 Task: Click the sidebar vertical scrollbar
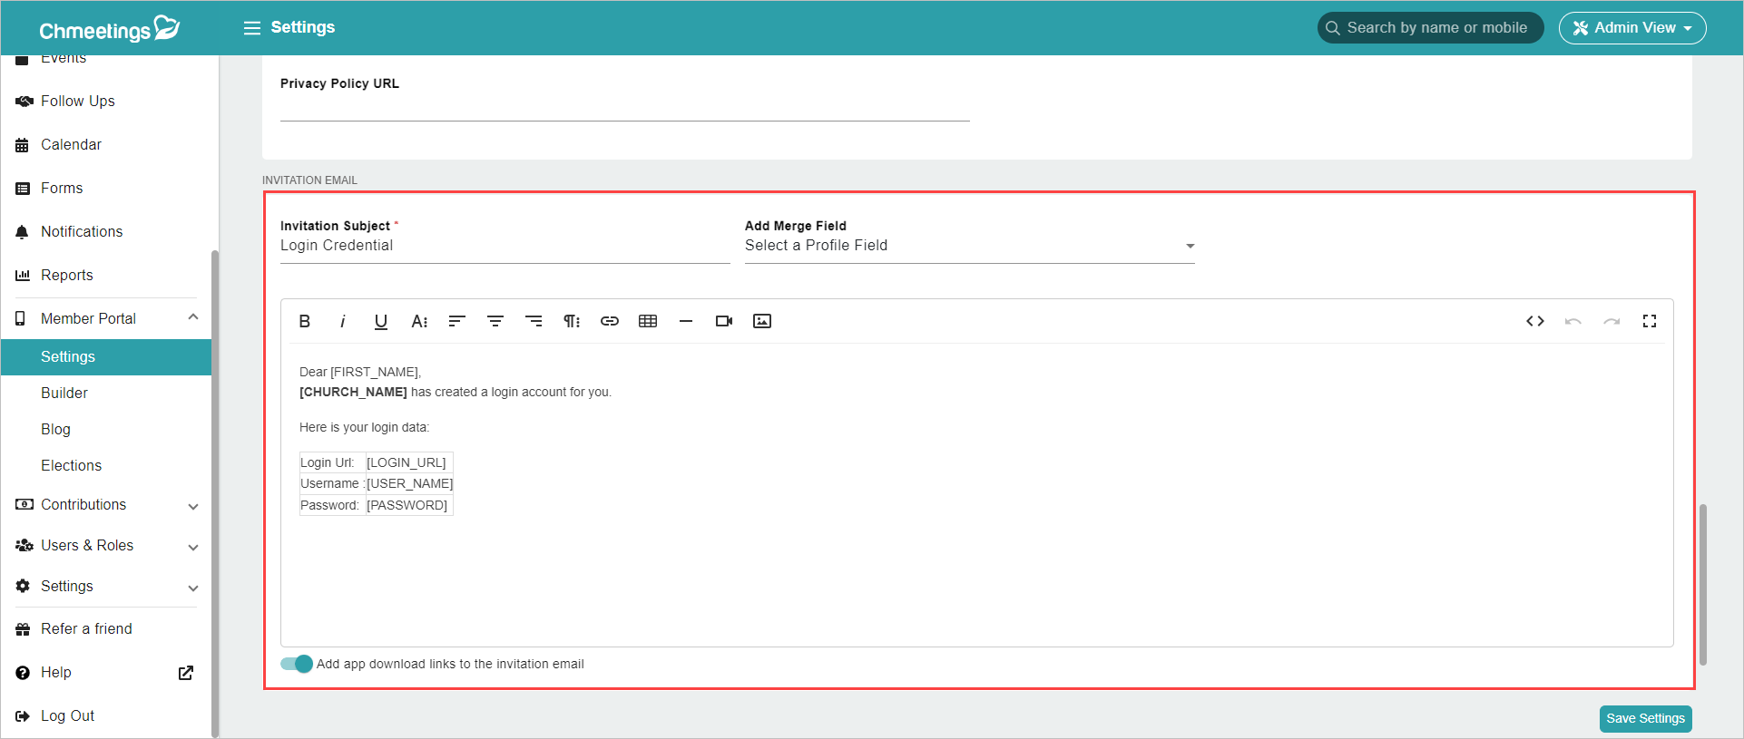[215, 493]
